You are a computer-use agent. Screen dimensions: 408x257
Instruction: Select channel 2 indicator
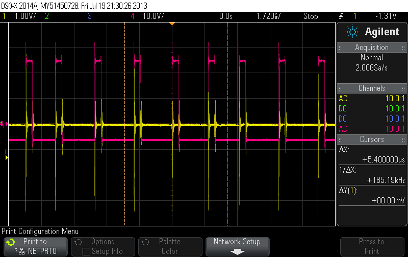pyautogui.click(x=47, y=16)
